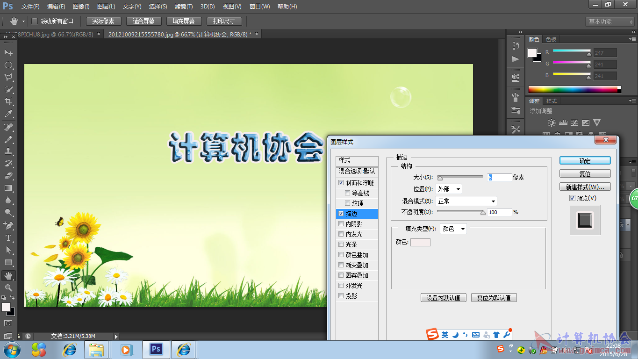Expand the collapsed icon dock panels
This screenshot has width=638, height=359.
pyautogui.click(x=519, y=31)
